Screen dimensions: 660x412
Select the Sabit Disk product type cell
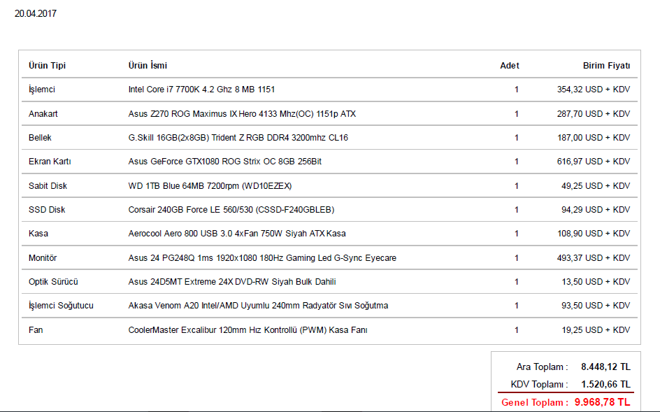(x=48, y=186)
